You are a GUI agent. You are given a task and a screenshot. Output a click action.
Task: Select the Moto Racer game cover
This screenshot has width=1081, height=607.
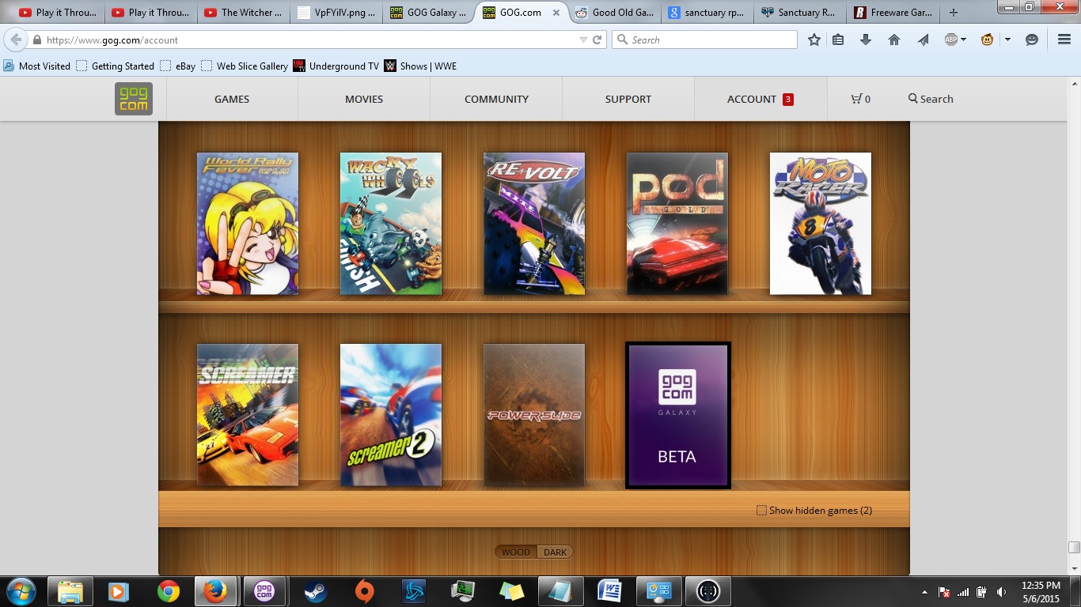coord(821,224)
